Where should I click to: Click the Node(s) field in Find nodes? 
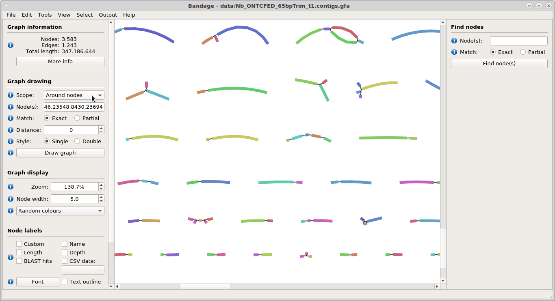tap(519, 41)
